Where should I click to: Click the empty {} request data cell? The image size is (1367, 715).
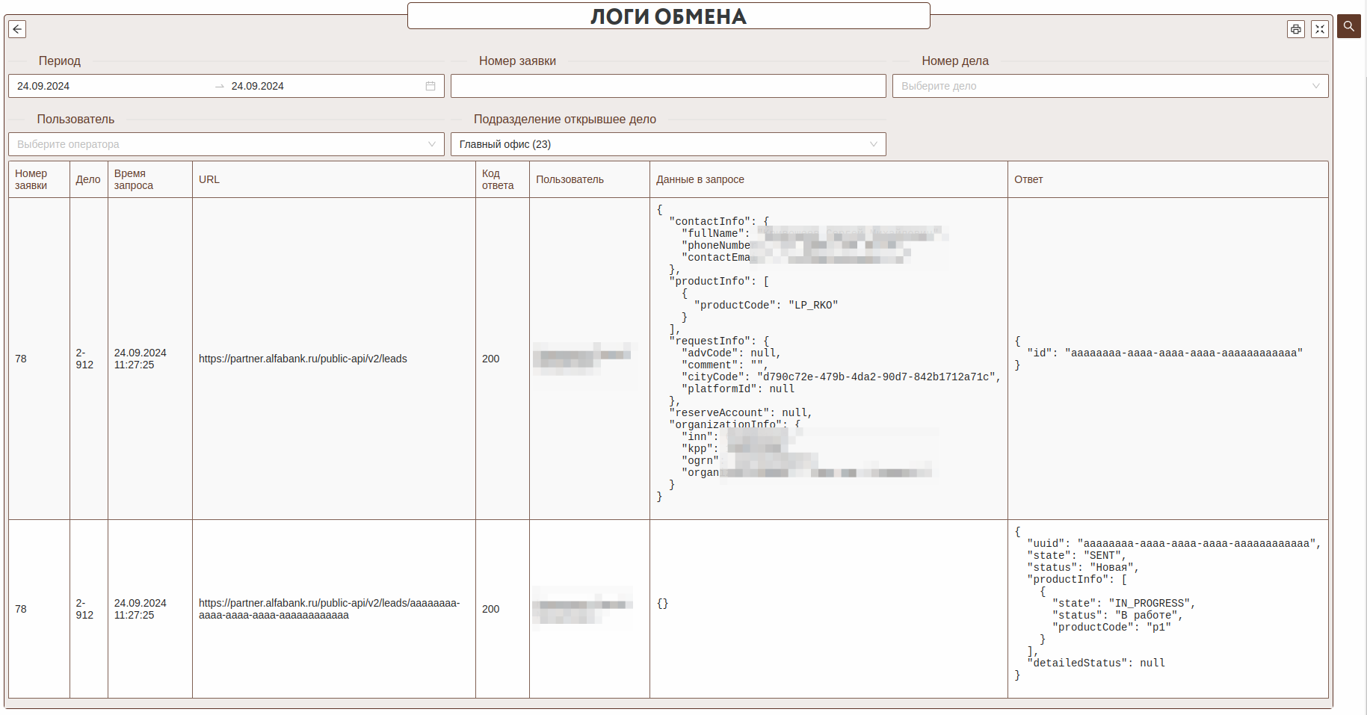(663, 604)
